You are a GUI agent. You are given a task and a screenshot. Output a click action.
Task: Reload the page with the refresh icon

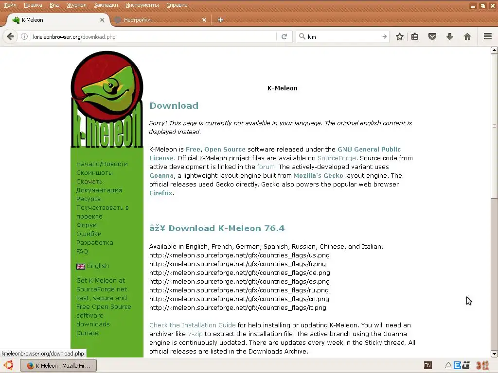(x=284, y=37)
